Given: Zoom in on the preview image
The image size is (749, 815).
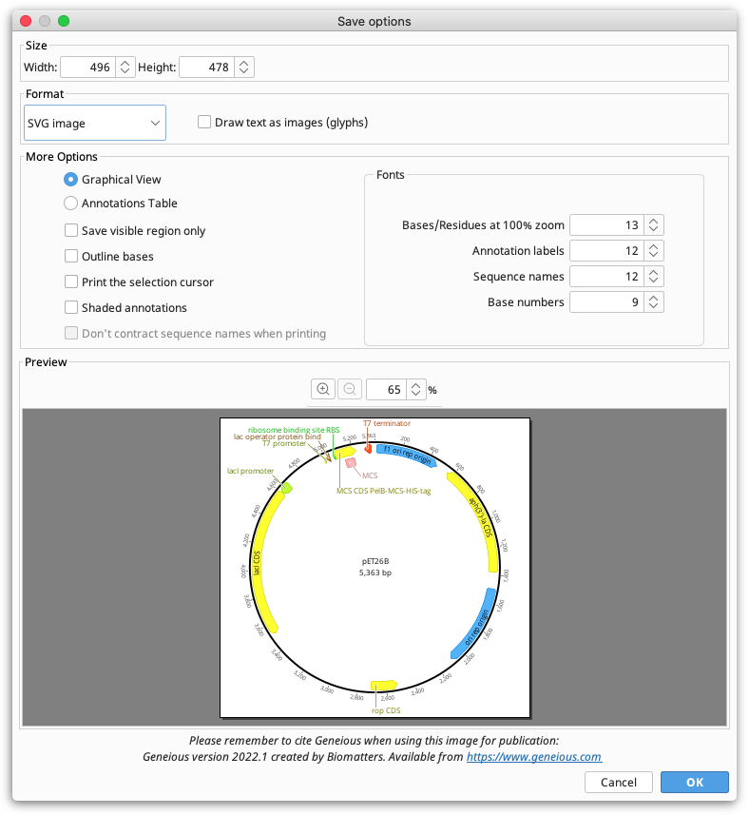Looking at the screenshot, I should [322, 389].
